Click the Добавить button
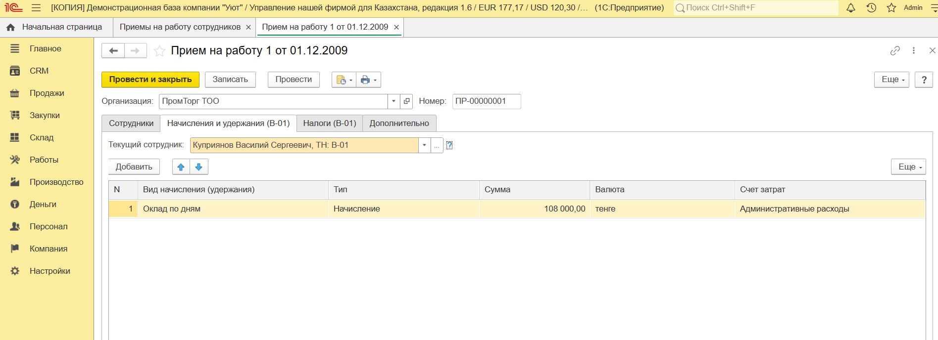 pos(134,167)
